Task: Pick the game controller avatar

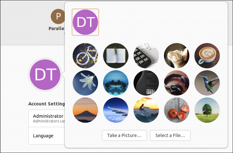Action: pyautogui.click(x=116, y=83)
